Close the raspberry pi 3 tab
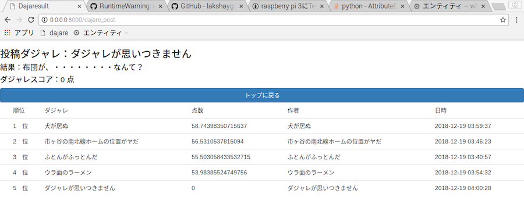524x215 pixels. point(321,6)
